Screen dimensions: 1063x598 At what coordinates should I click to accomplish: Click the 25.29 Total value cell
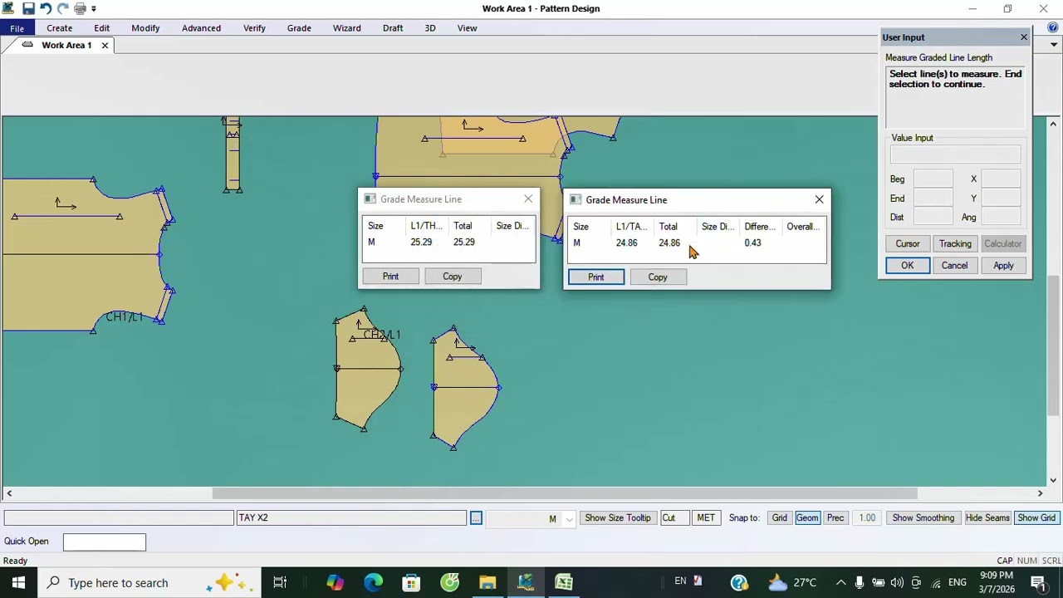464,242
